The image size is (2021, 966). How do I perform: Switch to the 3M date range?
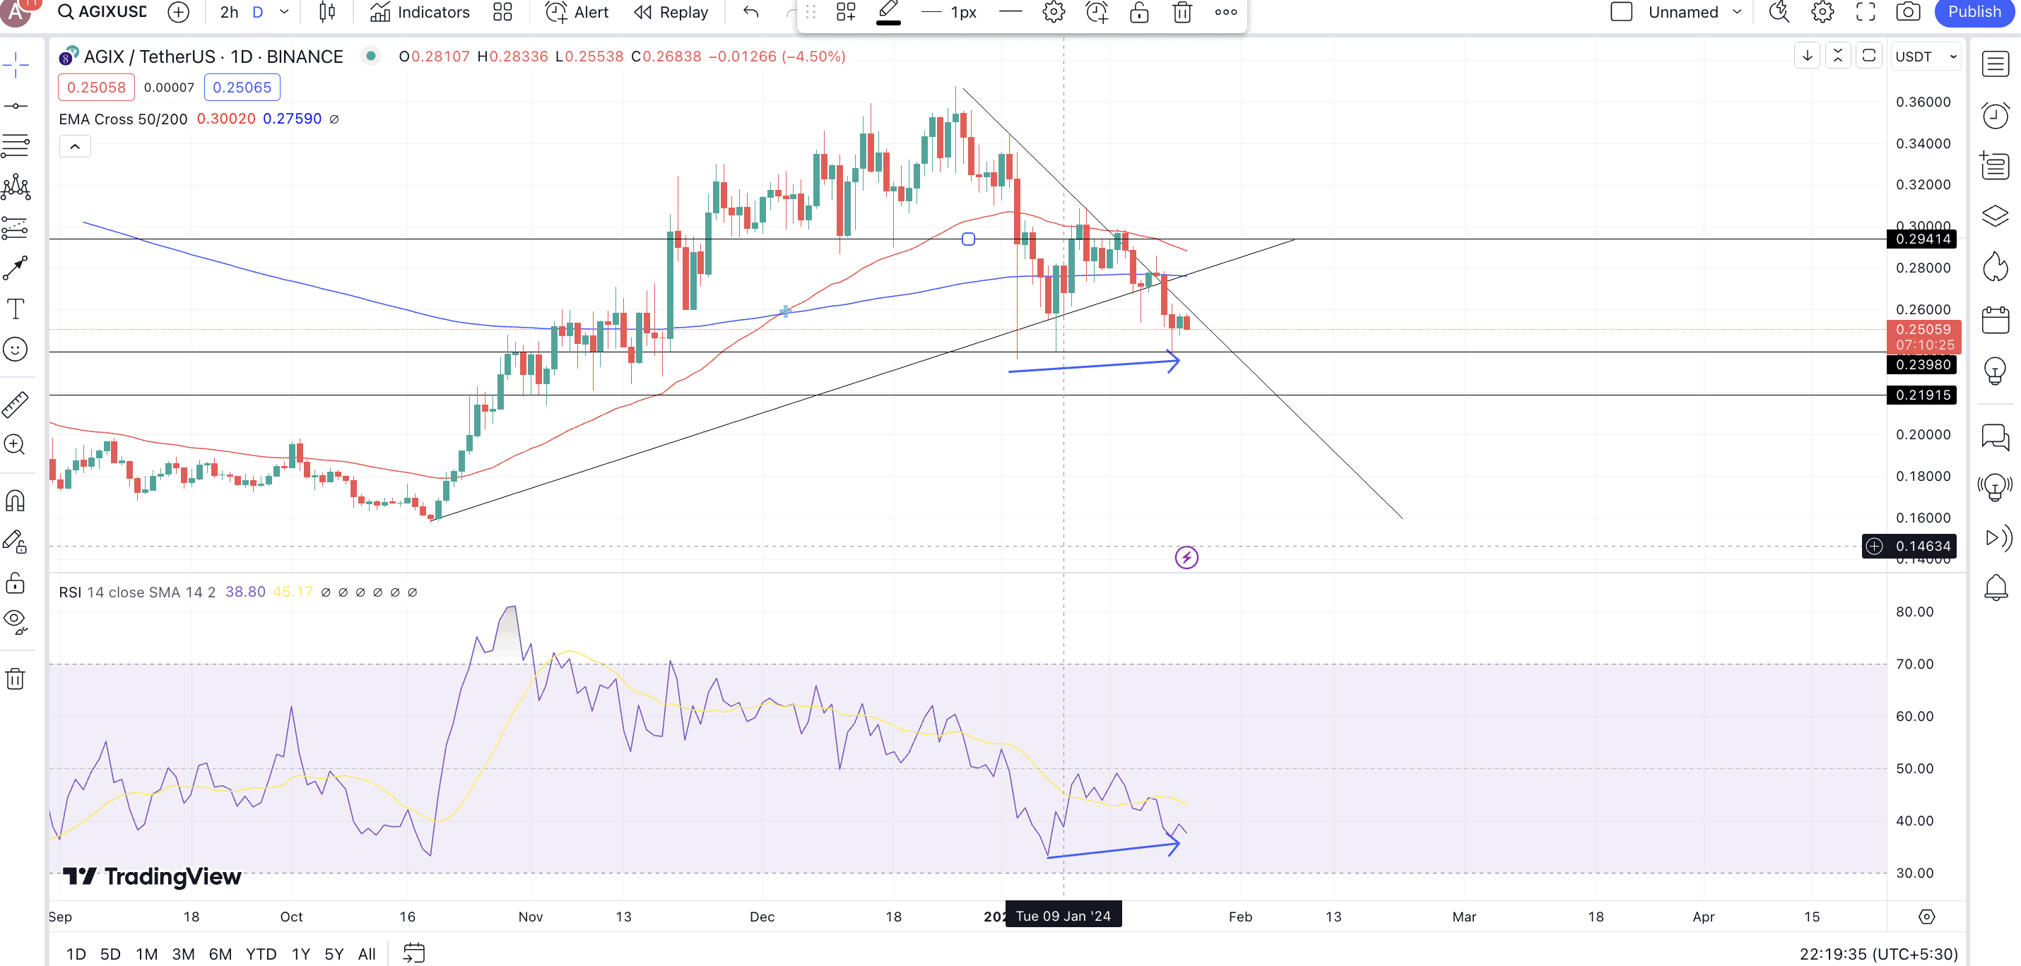click(x=183, y=953)
